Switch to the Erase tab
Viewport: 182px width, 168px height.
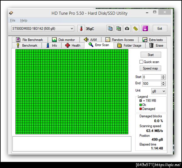click(x=156, y=45)
